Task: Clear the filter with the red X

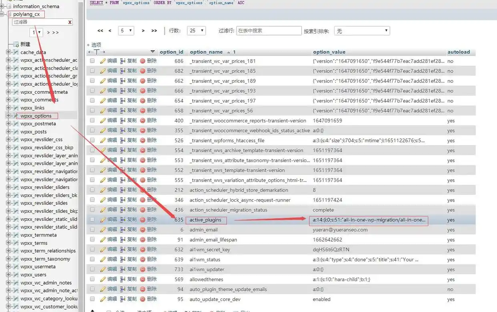Action: pyautogui.click(x=70, y=22)
